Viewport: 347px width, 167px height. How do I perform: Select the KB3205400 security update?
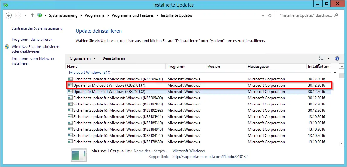point(199,98)
